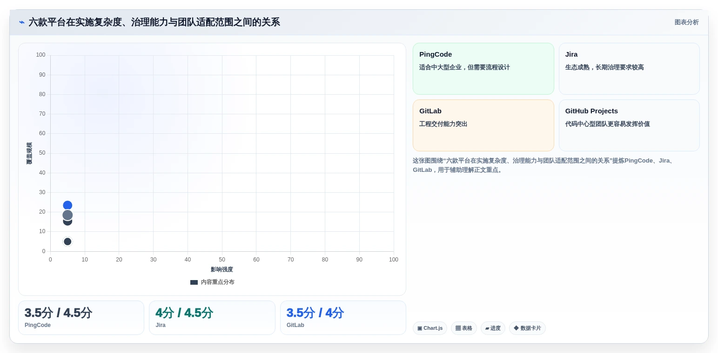
Task: Click the Jira 4分 / 4.5分 score card
Action: (212, 318)
